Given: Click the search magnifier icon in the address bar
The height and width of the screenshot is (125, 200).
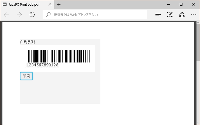Looking at the screenshot, I should pos(48,15).
